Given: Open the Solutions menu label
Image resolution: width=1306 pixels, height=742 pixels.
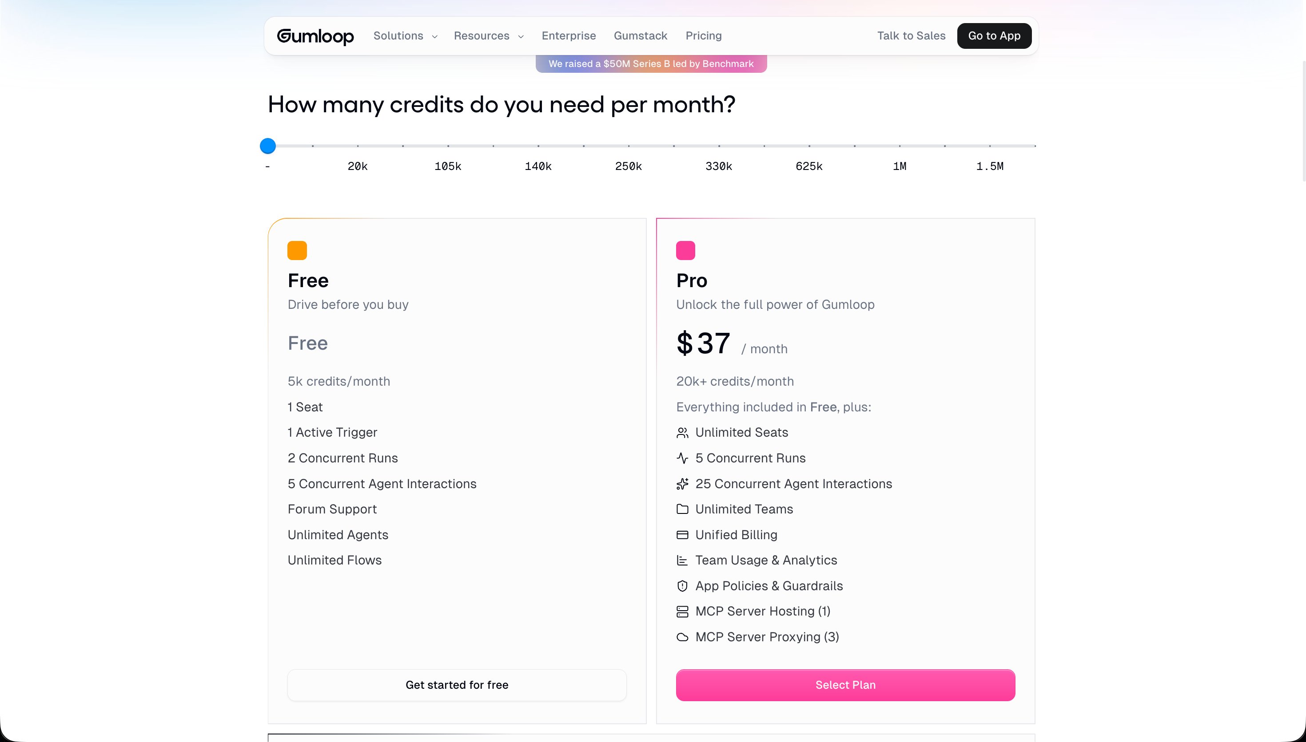Looking at the screenshot, I should click(398, 36).
